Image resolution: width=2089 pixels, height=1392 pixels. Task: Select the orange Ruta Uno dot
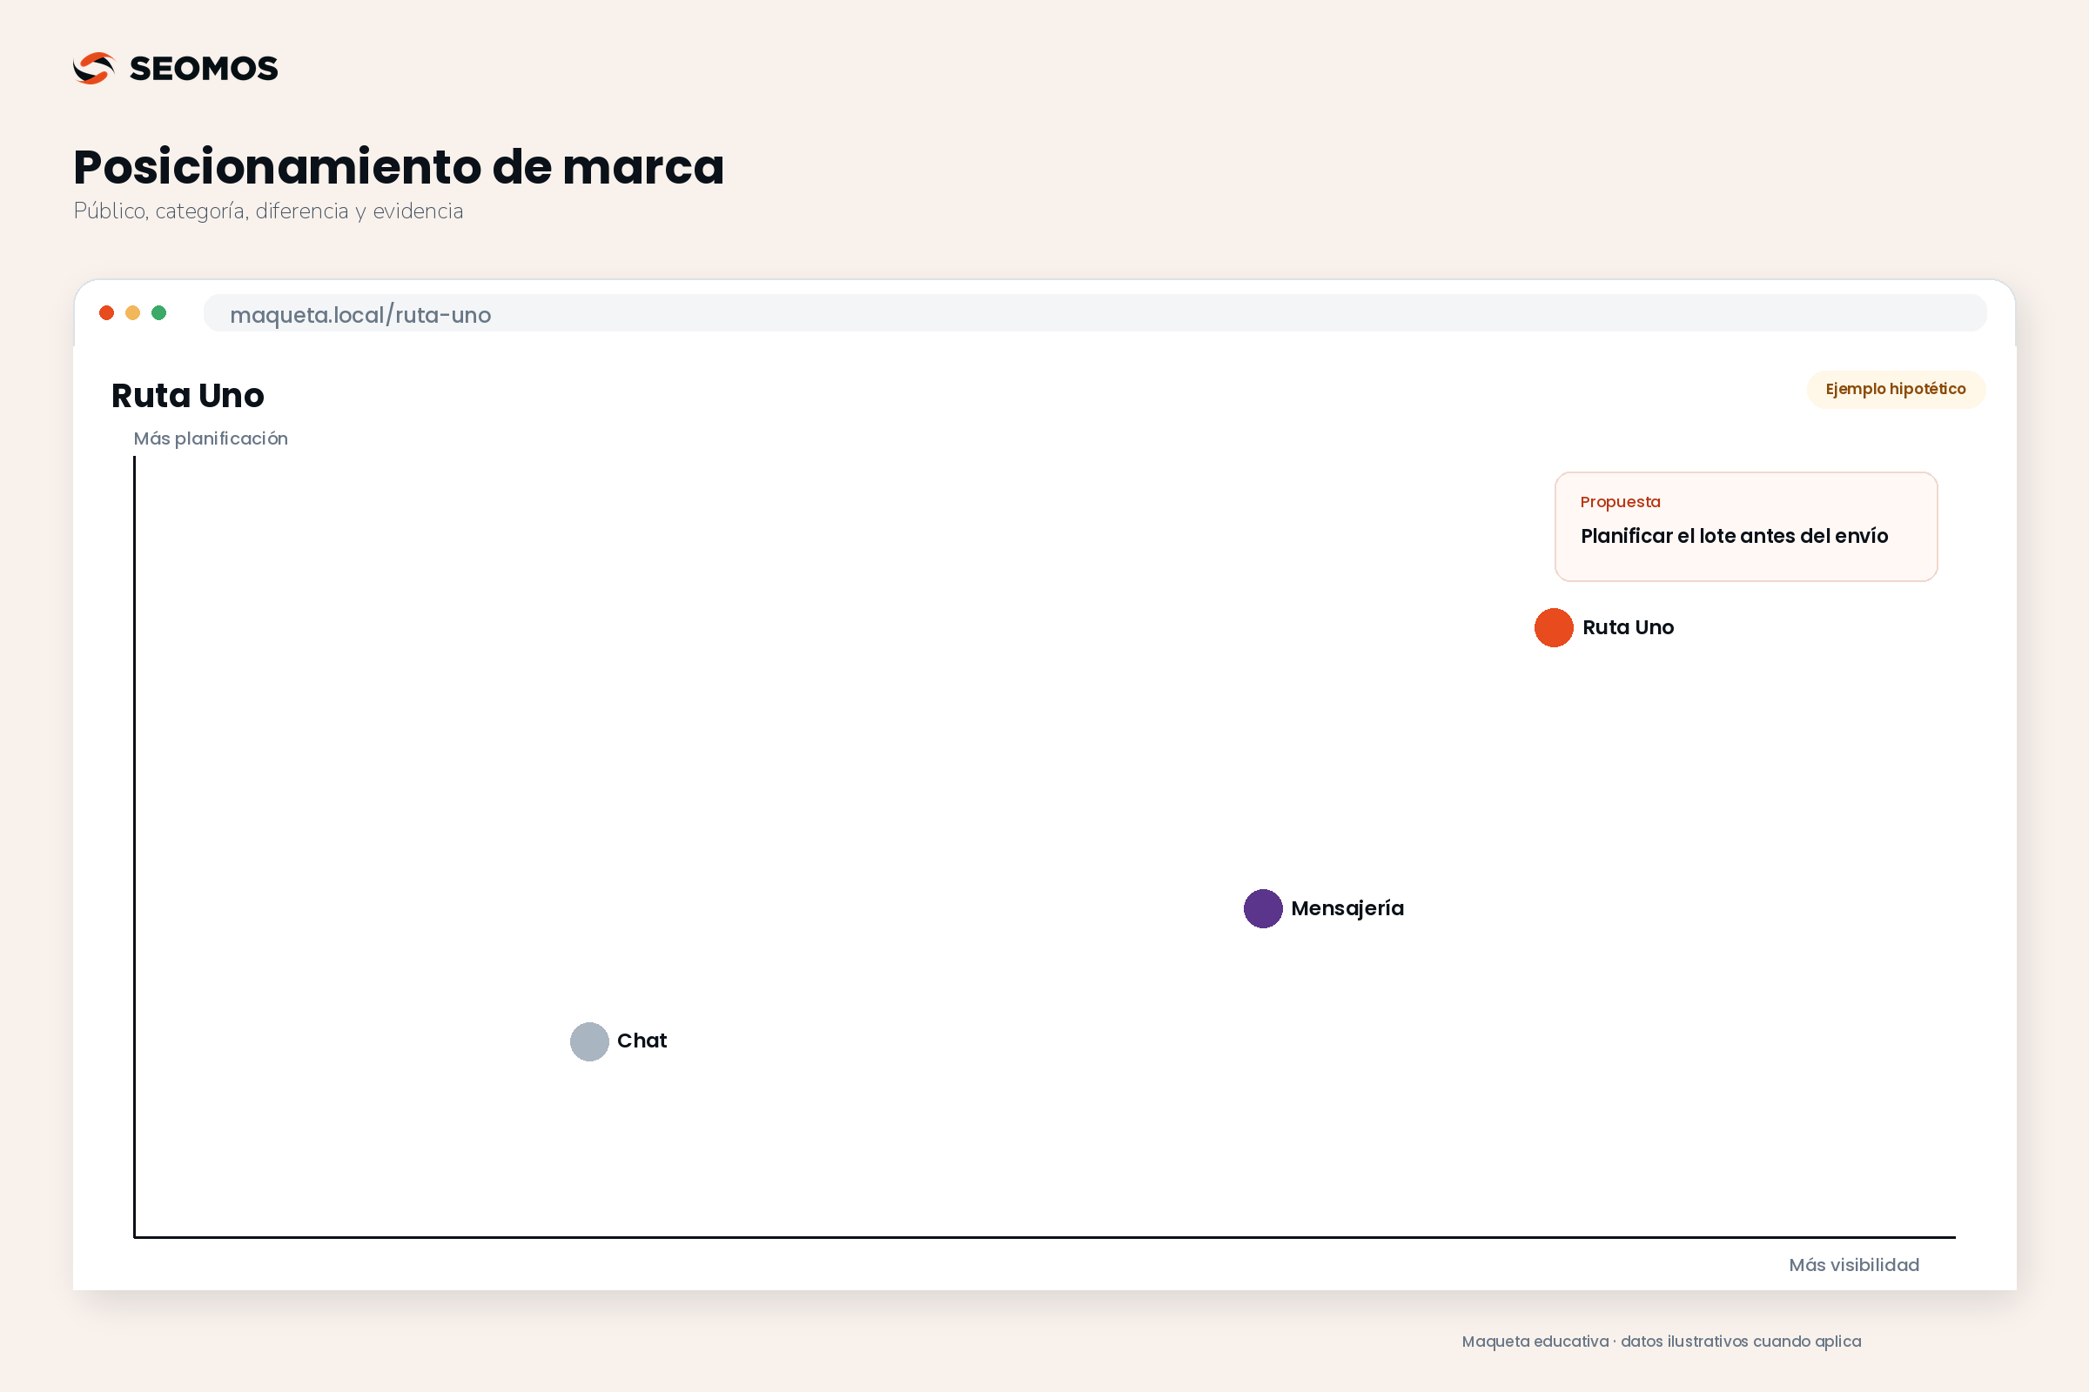coord(1554,627)
